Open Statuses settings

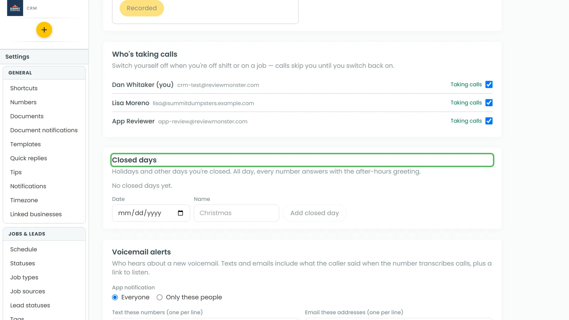[23, 263]
